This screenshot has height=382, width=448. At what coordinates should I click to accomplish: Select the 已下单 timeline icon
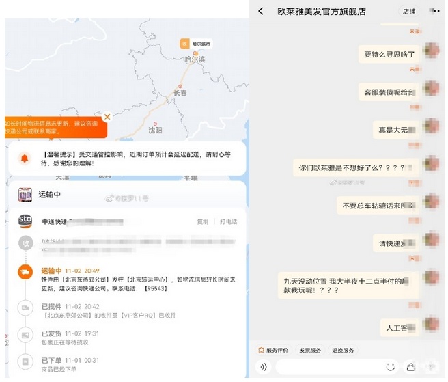pos(25,361)
